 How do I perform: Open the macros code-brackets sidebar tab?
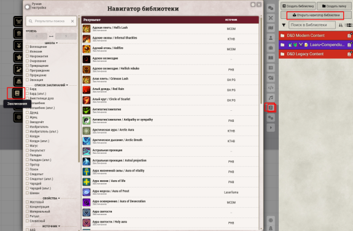(x=271, y=88)
